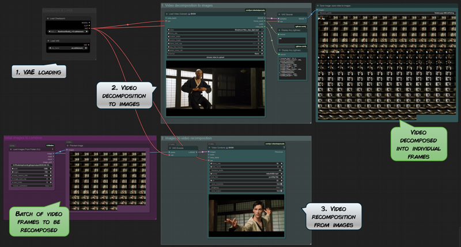Screen dimensions: 461x247
Task: Click KJNodes badge above Load Images From Folder
Action: (50, 145)
